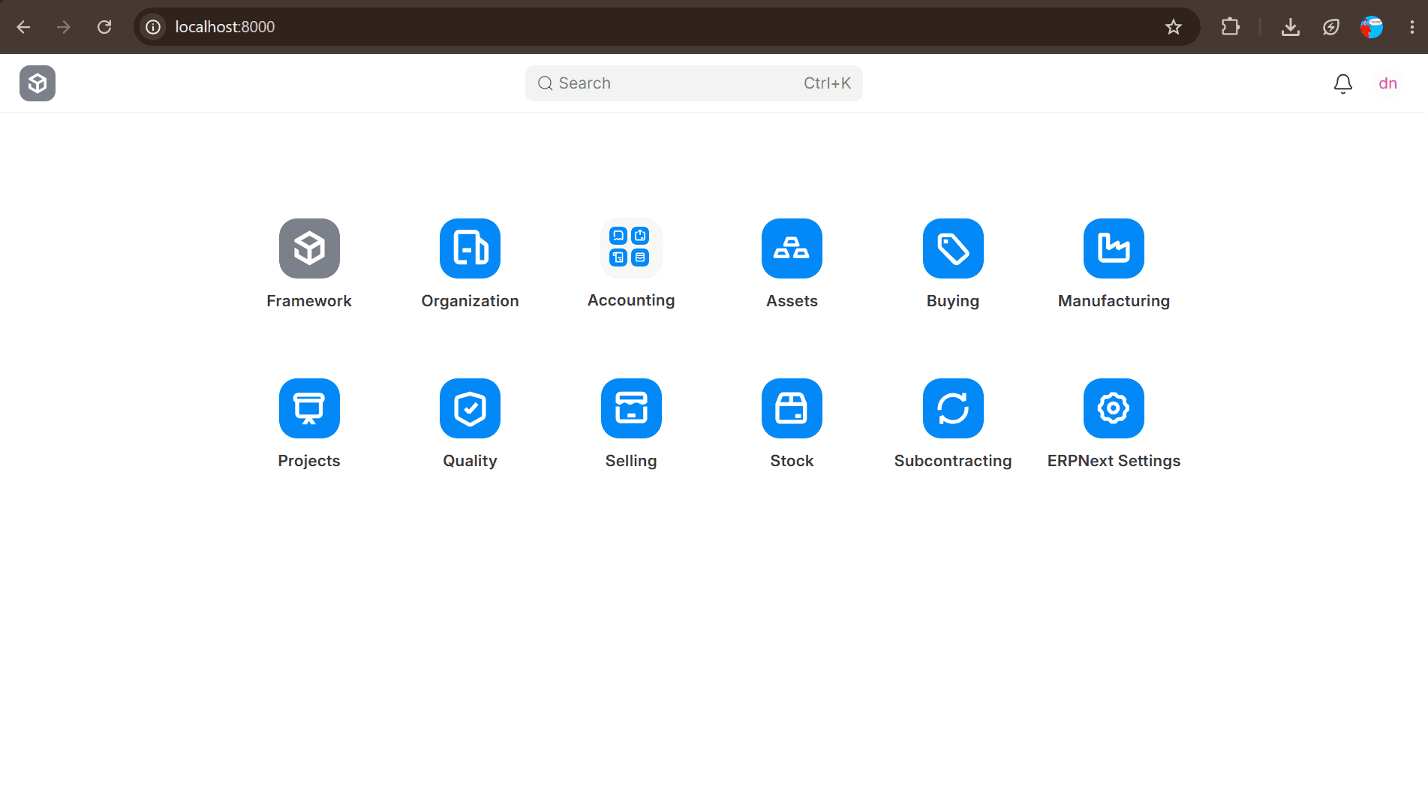Click the Frappe cube logo in navbar
1428x798 pixels.
[x=38, y=83]
